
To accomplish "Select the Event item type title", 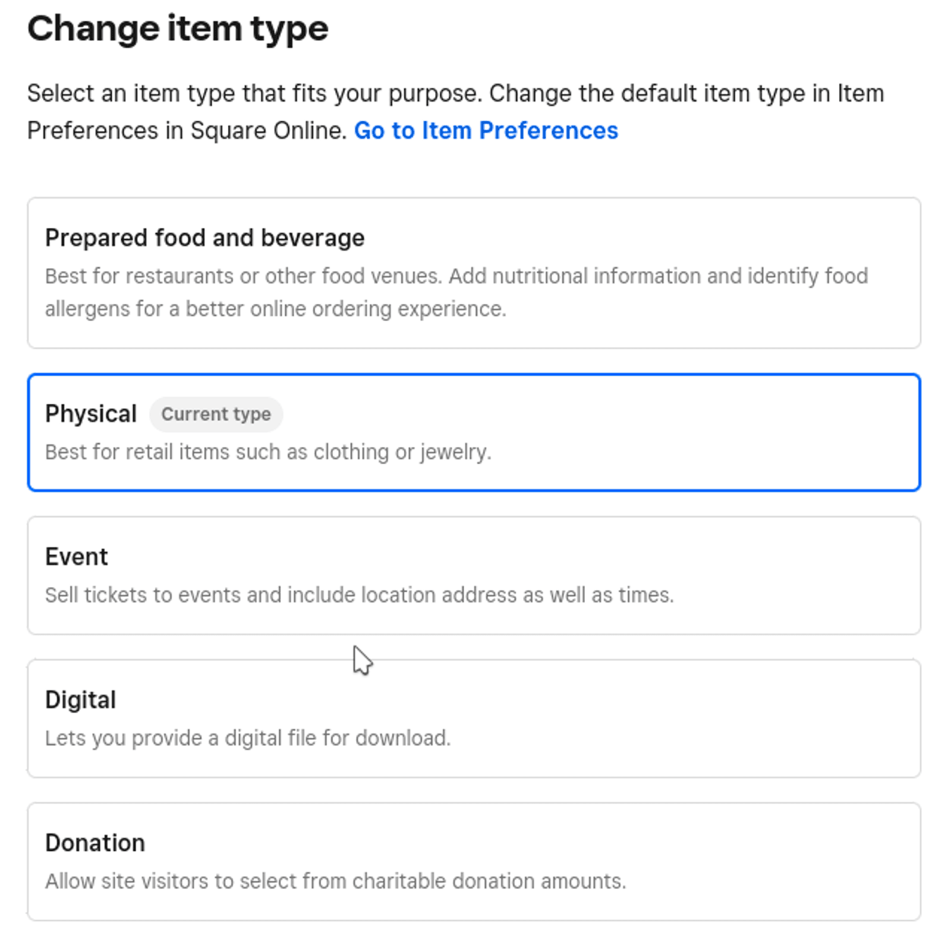I will click(77, 557).
